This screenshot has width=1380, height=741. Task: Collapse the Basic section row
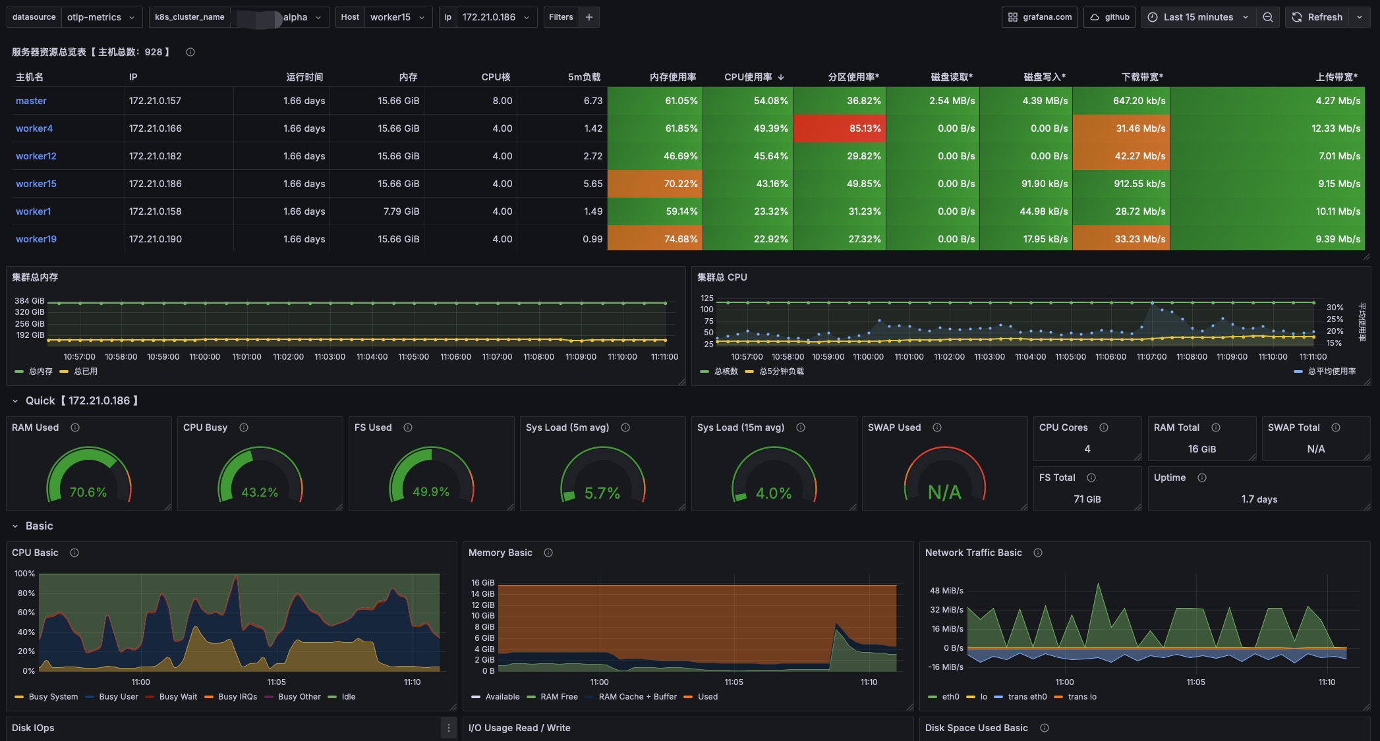(x=15, y=526)
